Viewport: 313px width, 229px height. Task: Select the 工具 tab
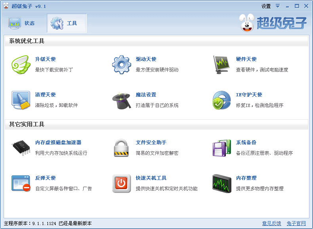(67, 23)
